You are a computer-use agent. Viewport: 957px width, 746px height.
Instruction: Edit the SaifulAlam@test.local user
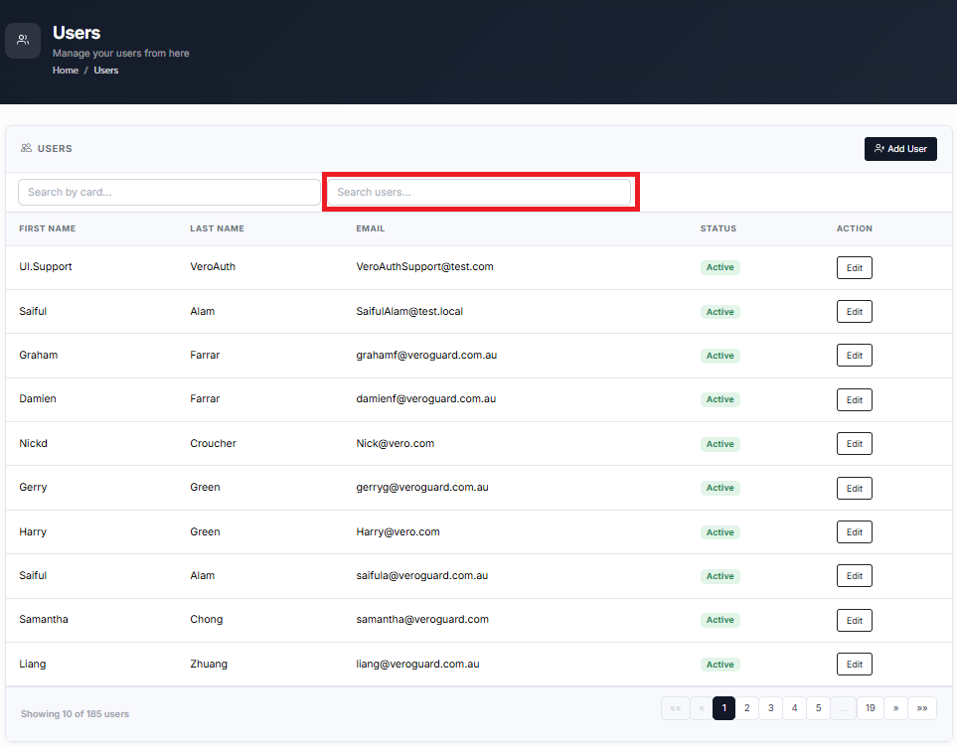point(854,312)
